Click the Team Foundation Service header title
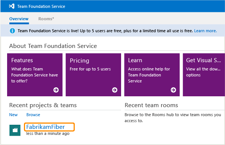The width and height of the screenshot is (225, 145). pos(41,6)
